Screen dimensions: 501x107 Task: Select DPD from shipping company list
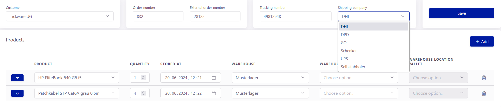click(345, 35)
